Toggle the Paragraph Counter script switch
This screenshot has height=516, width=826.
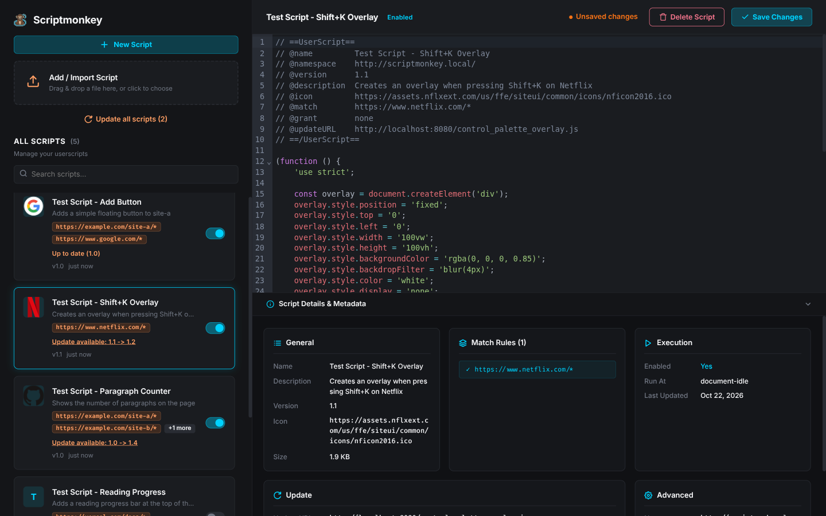215,423
